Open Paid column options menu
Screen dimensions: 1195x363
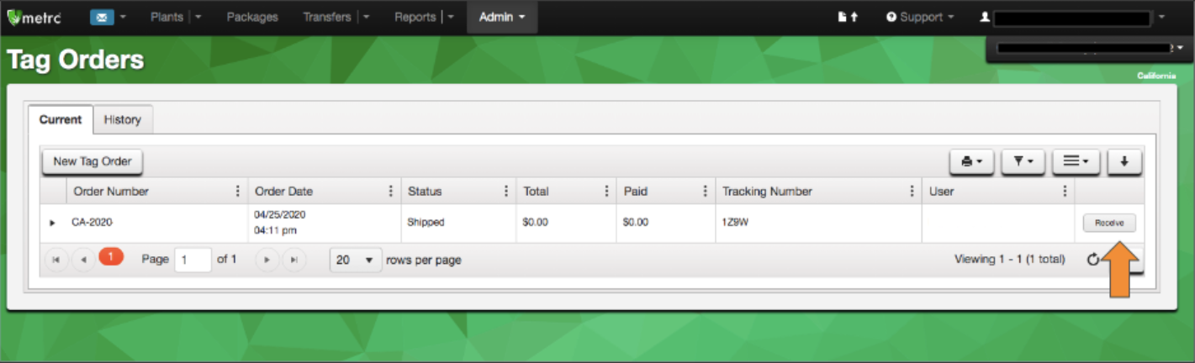click(x=705, y=192)
